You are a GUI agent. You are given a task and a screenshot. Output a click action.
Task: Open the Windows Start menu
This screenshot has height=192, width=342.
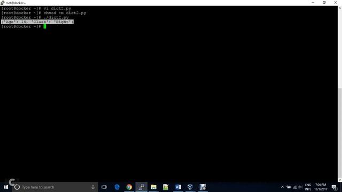(6, 187)
